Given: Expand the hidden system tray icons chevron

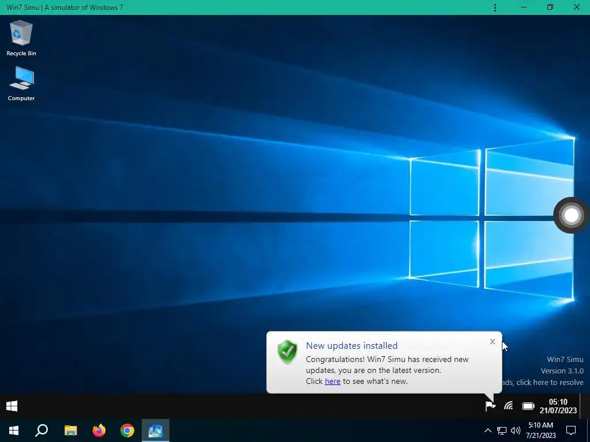Looking at the screenshot, I should coord(487,430).
